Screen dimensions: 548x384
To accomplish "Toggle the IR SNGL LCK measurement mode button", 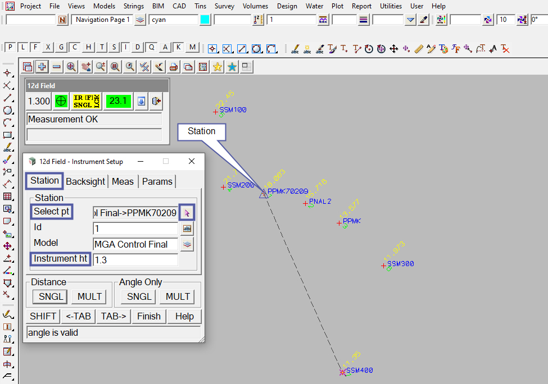I will pos(86,101).
